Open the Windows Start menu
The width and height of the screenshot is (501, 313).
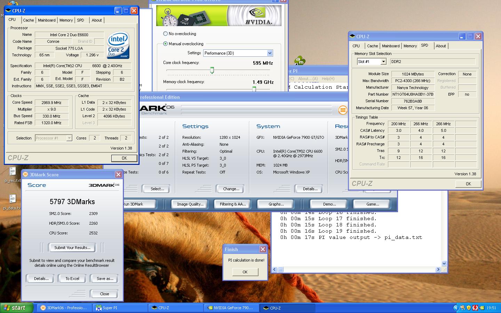[x=17, y=308]
